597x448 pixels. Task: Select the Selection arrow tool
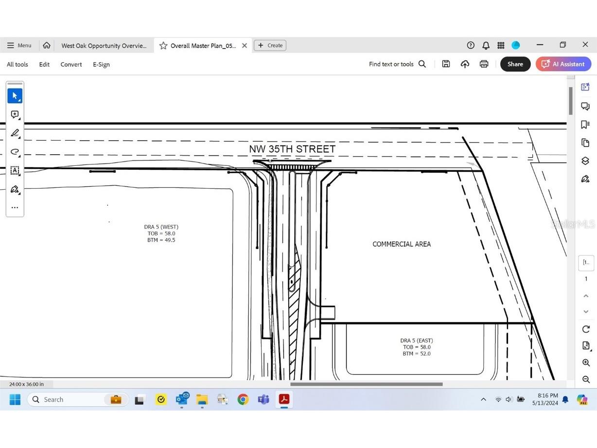click(15, 95)
